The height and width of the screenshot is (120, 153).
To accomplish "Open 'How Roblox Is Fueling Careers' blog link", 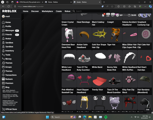I will pyautogui.click(x=10, y=96).
